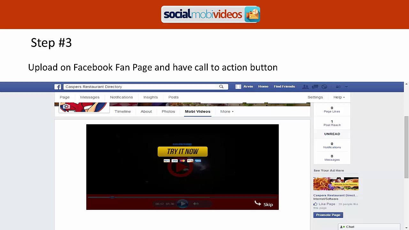This screenshot has width=409, height=230.
Task: Click the See Your Ad Here heading
Action: pyautogui.click(x=329, y=171)
